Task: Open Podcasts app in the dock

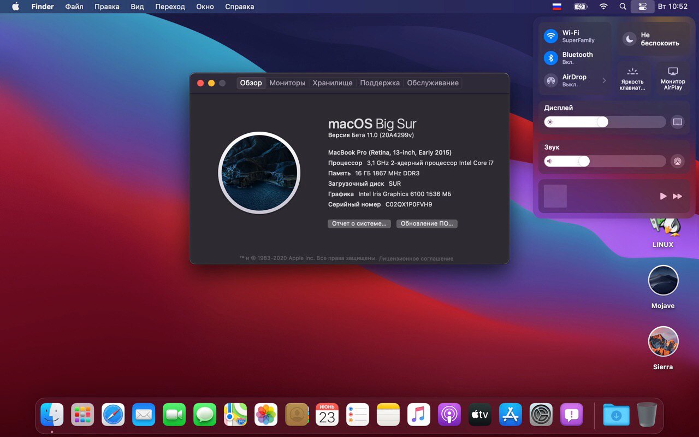Action: coord(449,415)
